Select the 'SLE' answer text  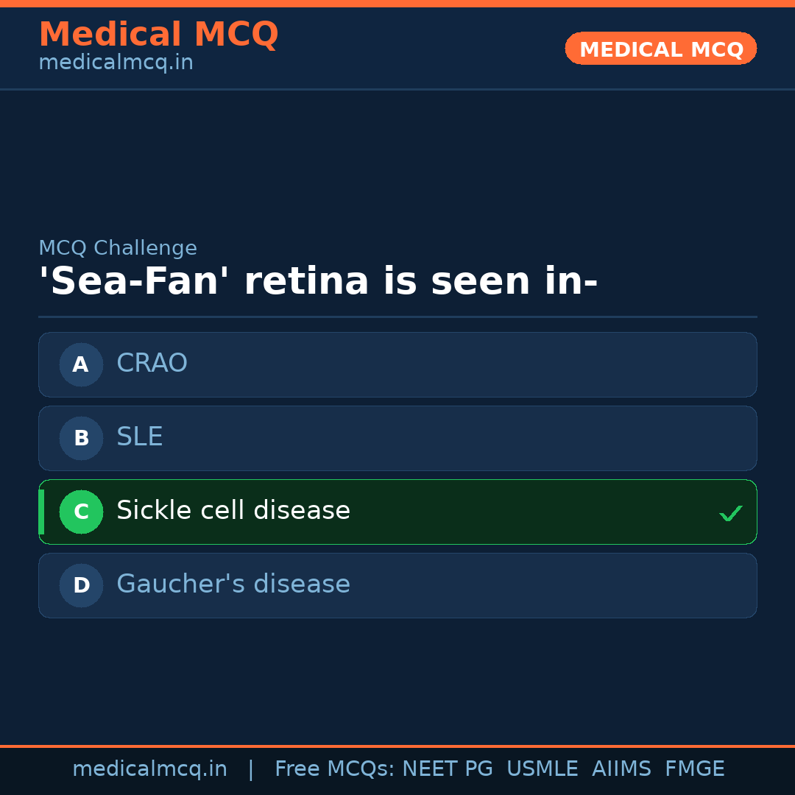click(140, 437)
